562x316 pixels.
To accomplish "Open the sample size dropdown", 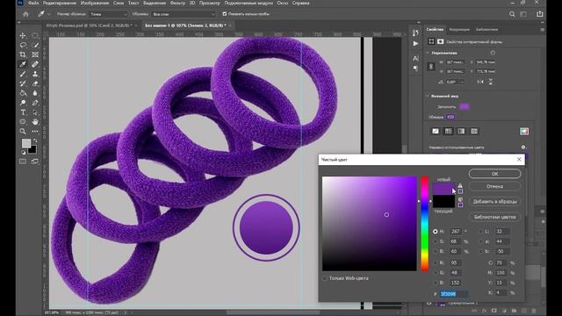I will 108,14.
